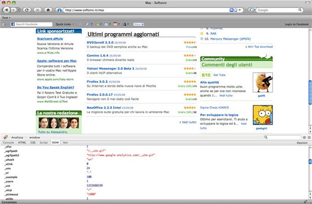Click the browser Forward arrow button
Screen dimensions: 312x204
[13, 10]
